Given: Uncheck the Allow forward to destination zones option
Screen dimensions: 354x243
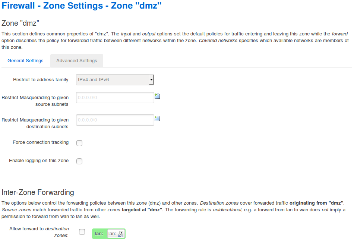Looking at the screenshot, I should pyautogui.click(x=82, y=231).
